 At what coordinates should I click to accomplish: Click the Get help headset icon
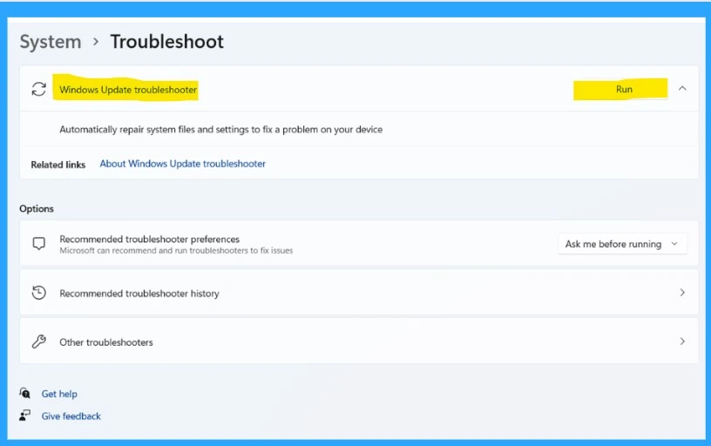click(25, 393)
